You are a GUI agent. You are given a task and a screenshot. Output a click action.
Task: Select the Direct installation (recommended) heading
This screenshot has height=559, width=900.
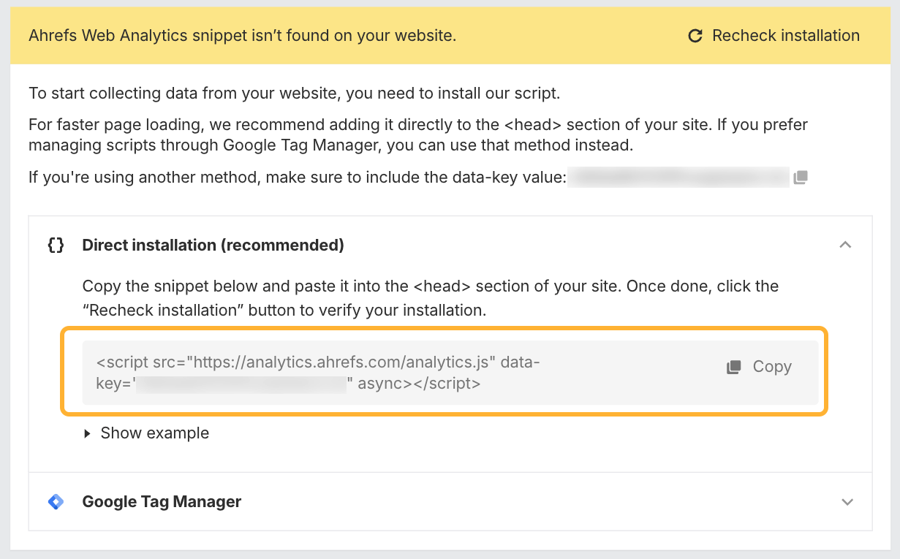pos(213,246)
